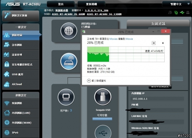
Task: Click the IPv6 globe sidebar icon
Action: tap(7, 133)
